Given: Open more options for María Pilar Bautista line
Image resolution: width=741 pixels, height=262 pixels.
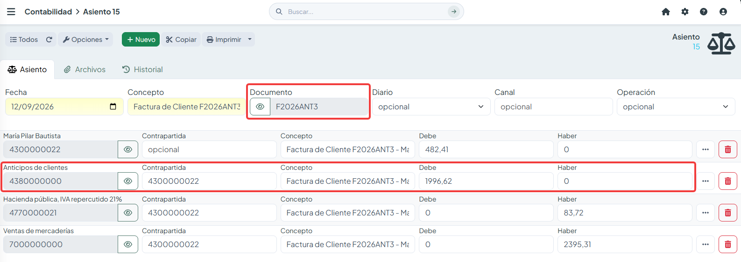Looking at the screenshot, I should coord(706,149).
